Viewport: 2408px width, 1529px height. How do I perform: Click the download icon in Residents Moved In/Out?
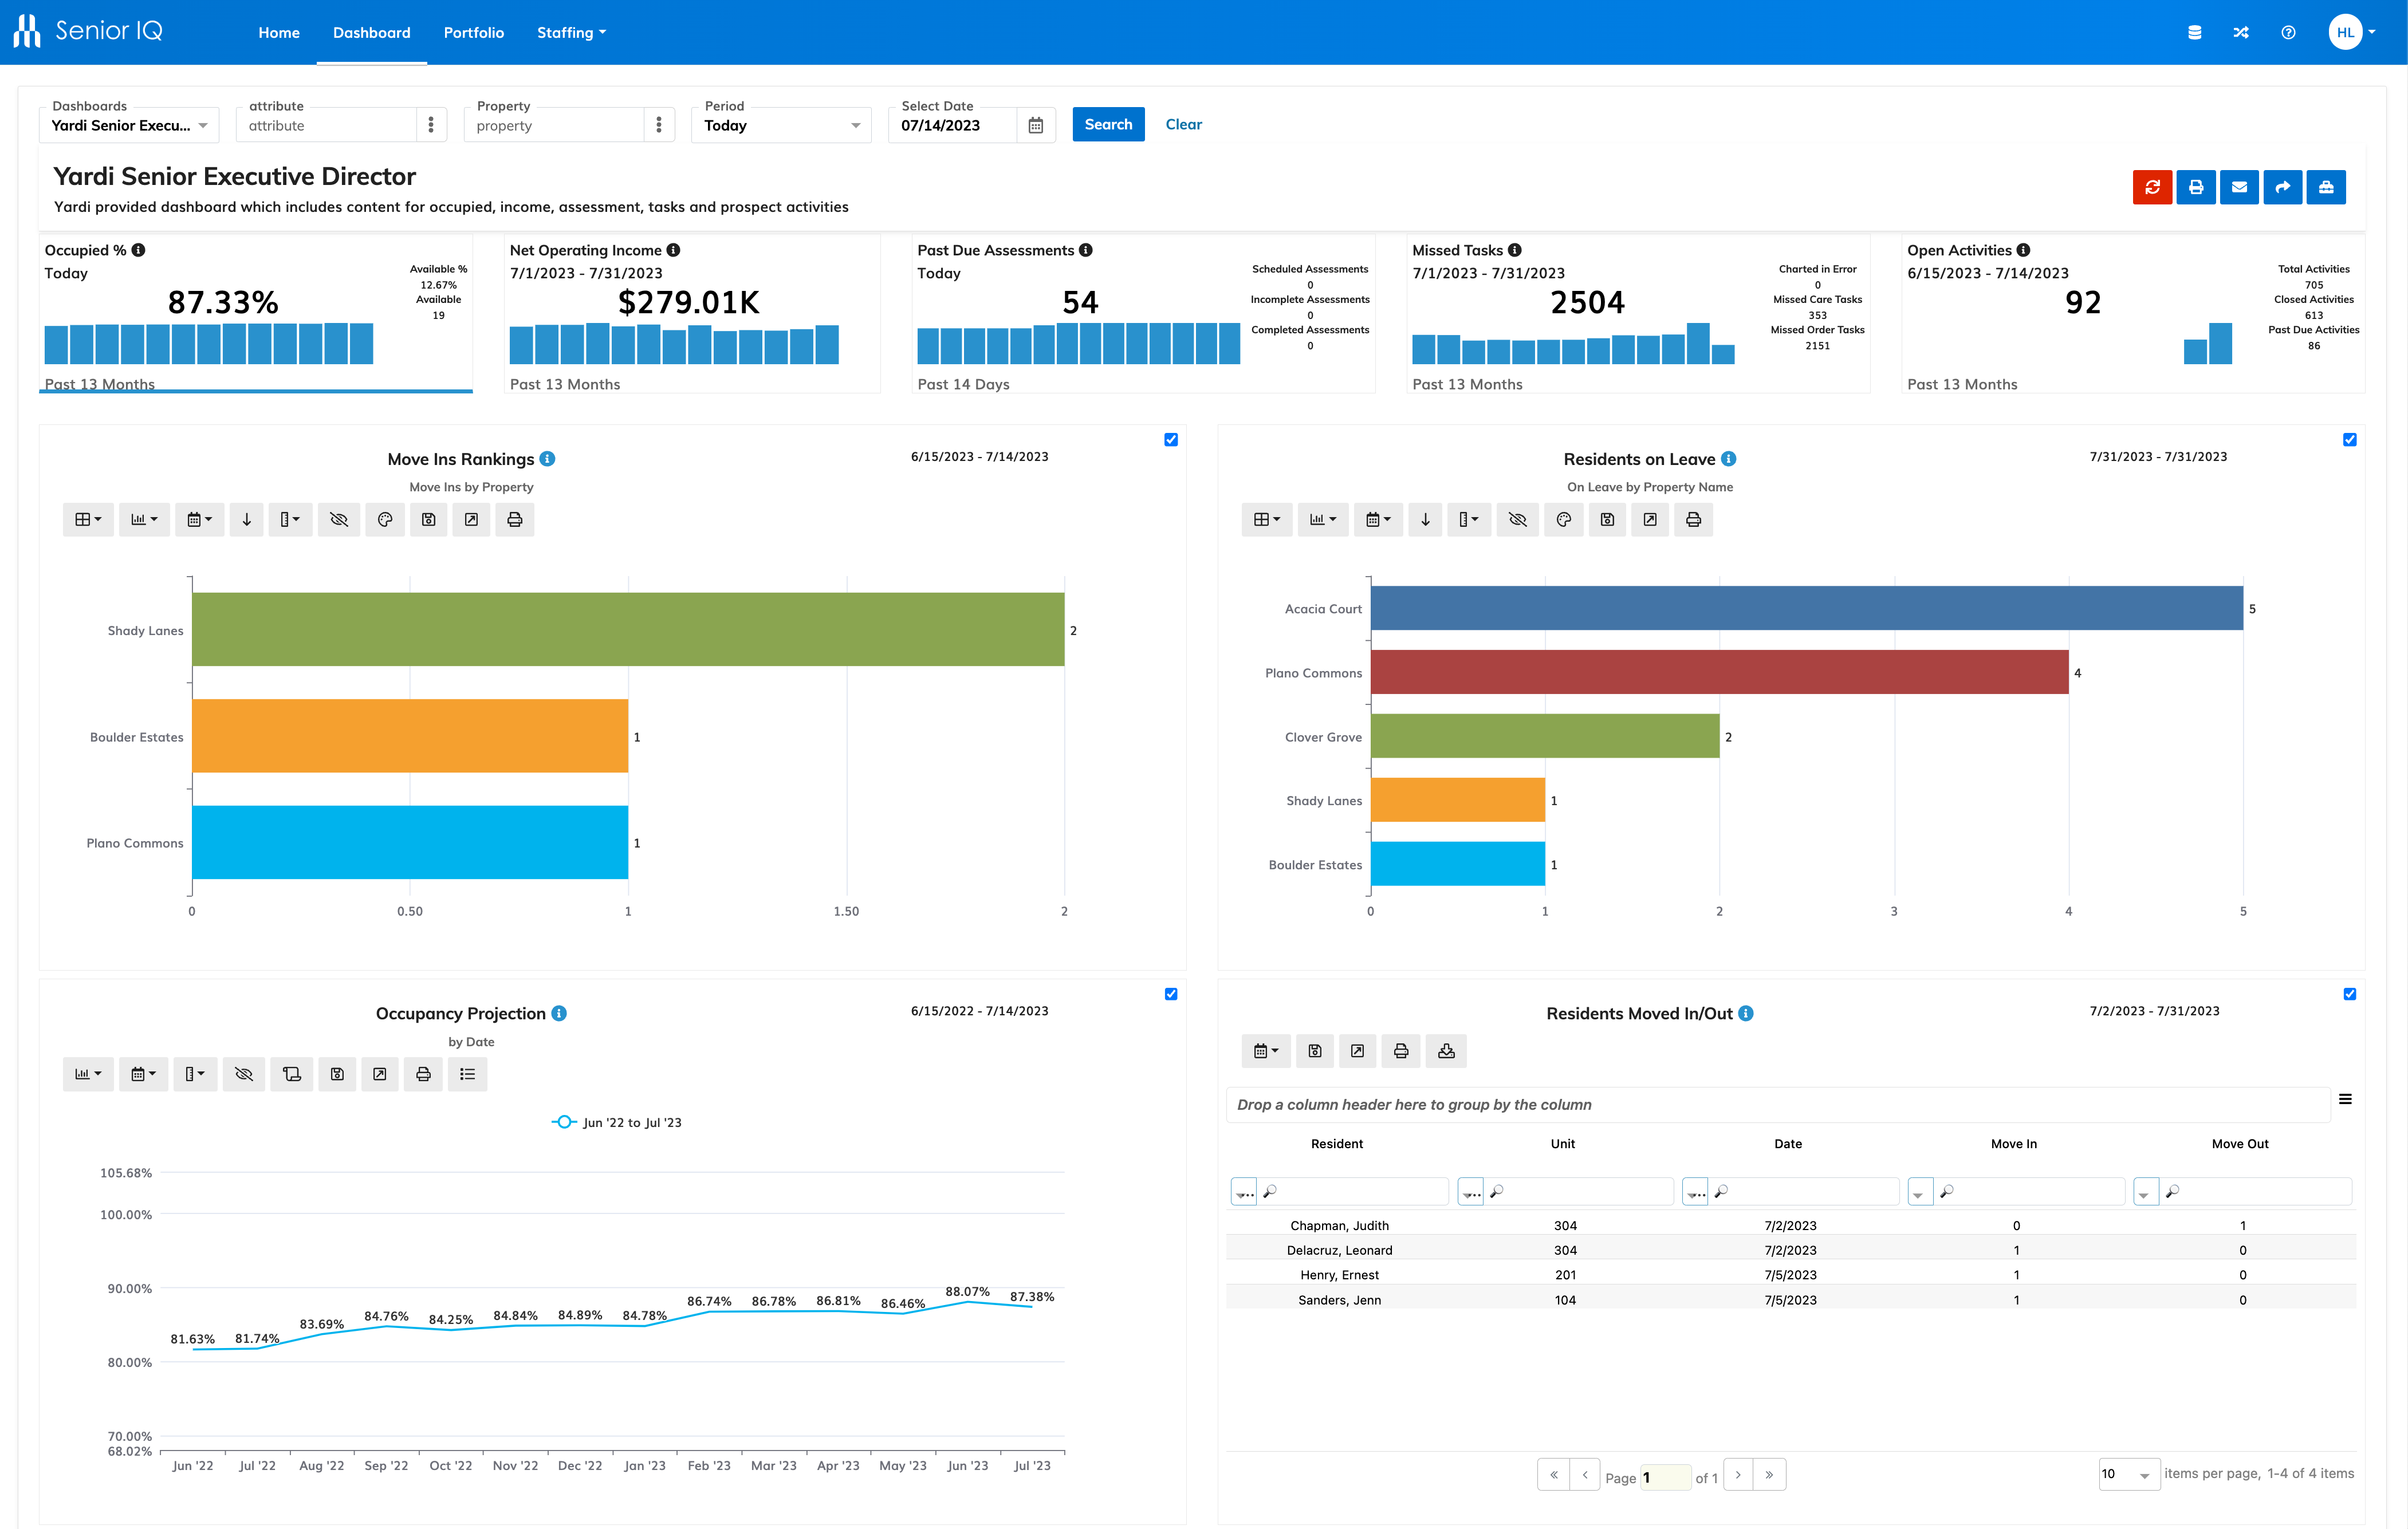1446,1051
